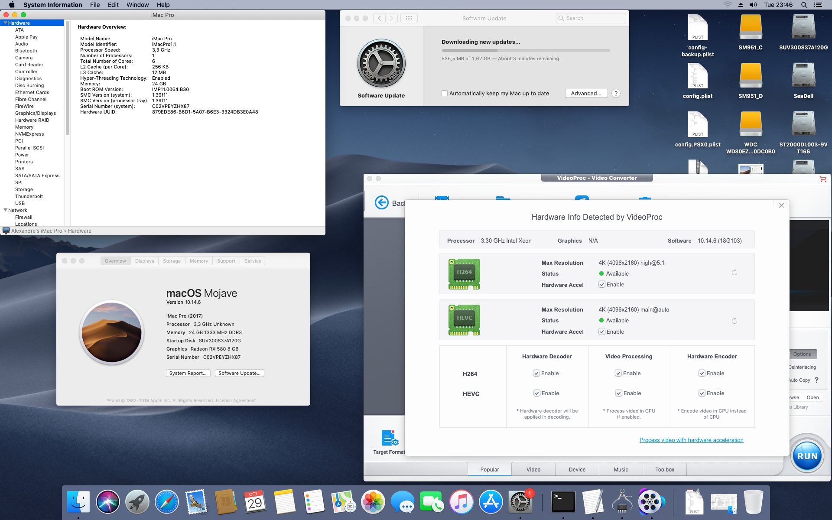The width and height of the screenshot is (832, 520).
Task: Open App Store in the Dock
Action: tap(491, 502)
